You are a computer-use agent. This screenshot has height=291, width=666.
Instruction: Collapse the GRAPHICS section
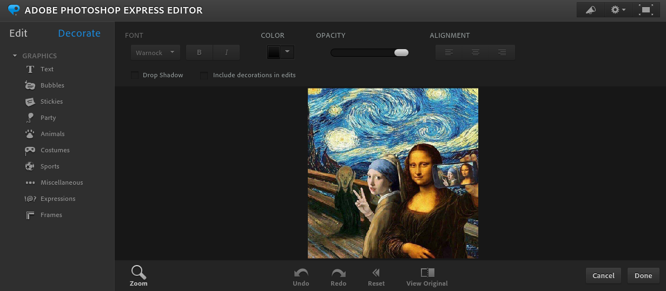pos(15,56)
